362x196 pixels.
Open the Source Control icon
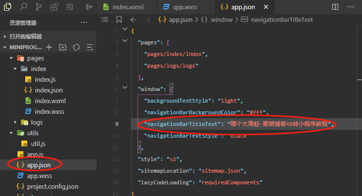[39, 7]
